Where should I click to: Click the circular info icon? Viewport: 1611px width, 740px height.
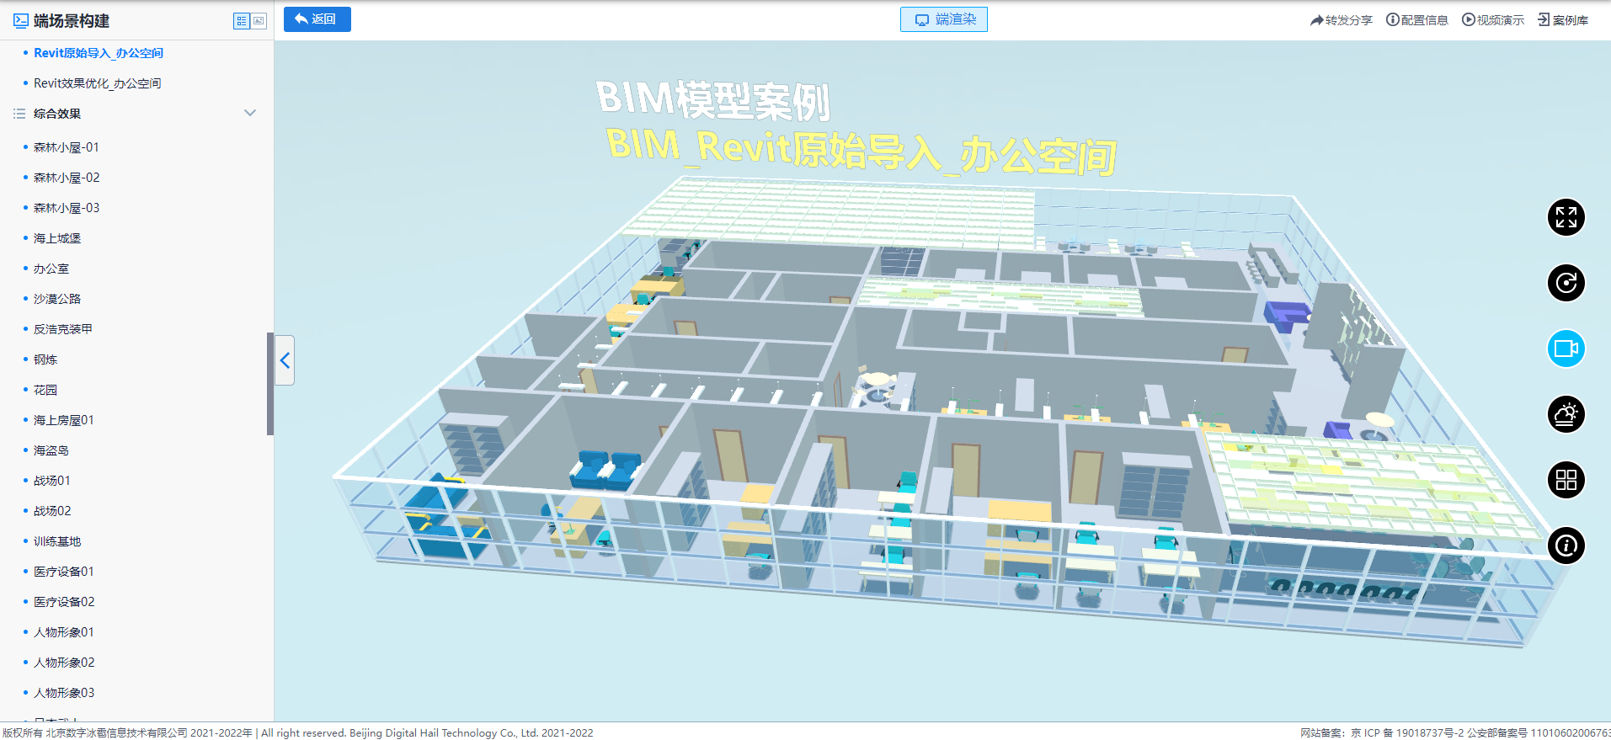pyautogui.click(x=1566, y=546)
